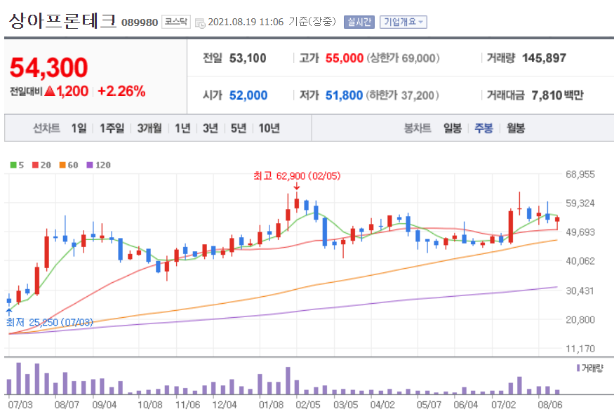Select the 10년 line chart tab

(x=269, y=128)
